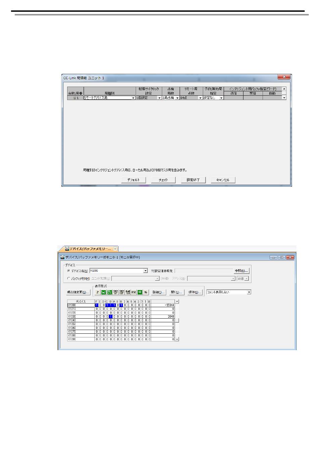Click the multi-word display format icon
319x469 pixels.
pos(109,292)
